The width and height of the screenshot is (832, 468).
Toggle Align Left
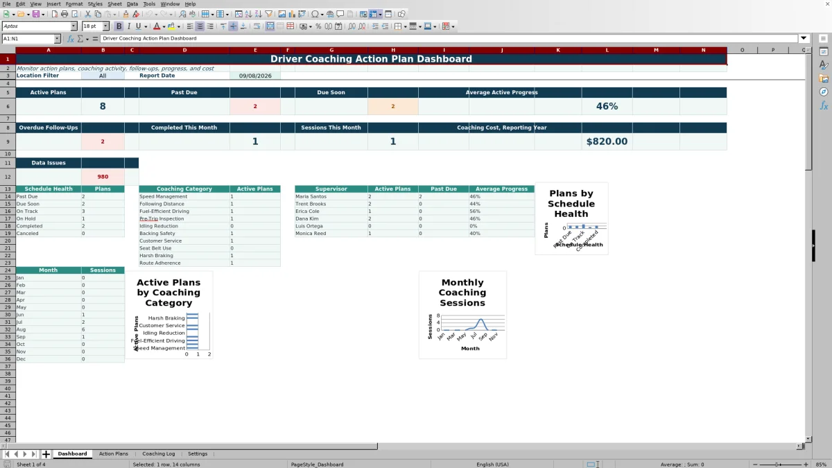click(x=189, y=26)
